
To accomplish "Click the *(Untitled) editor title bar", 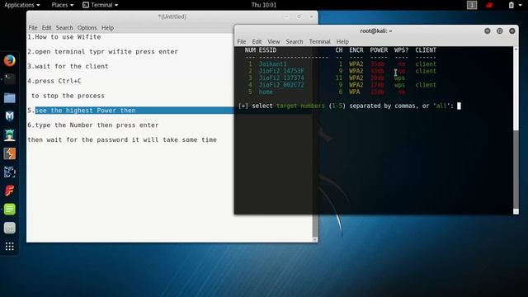I will click(172, 16).
